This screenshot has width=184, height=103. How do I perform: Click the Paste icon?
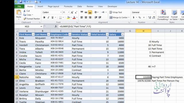point(19,12)
